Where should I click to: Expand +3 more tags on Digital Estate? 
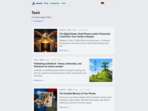tap(74, 30)
